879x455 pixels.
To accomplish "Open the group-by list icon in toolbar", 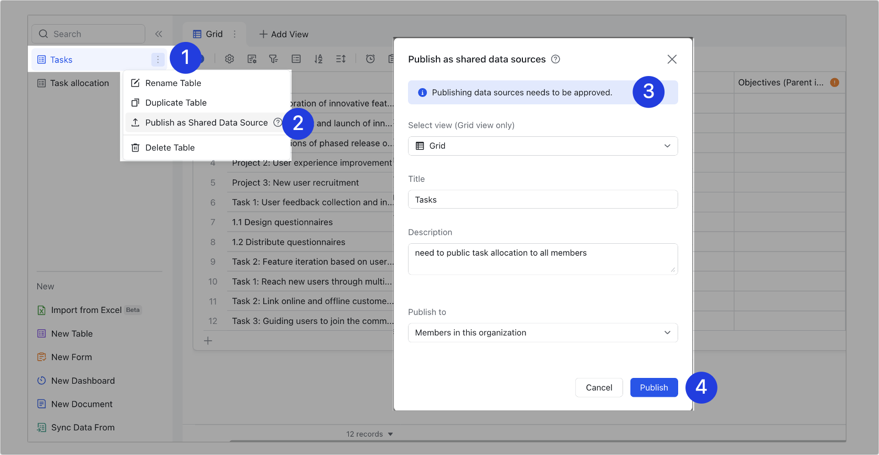I will coord(296,59).
